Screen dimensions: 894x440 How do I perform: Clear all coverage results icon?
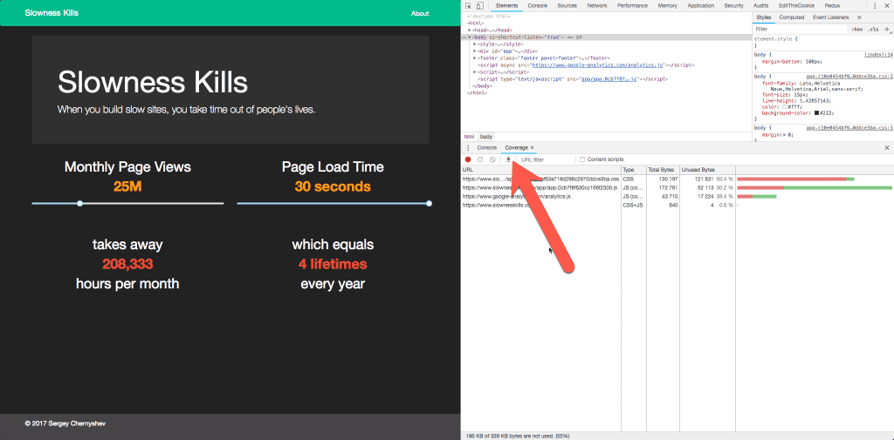(492, 160)
